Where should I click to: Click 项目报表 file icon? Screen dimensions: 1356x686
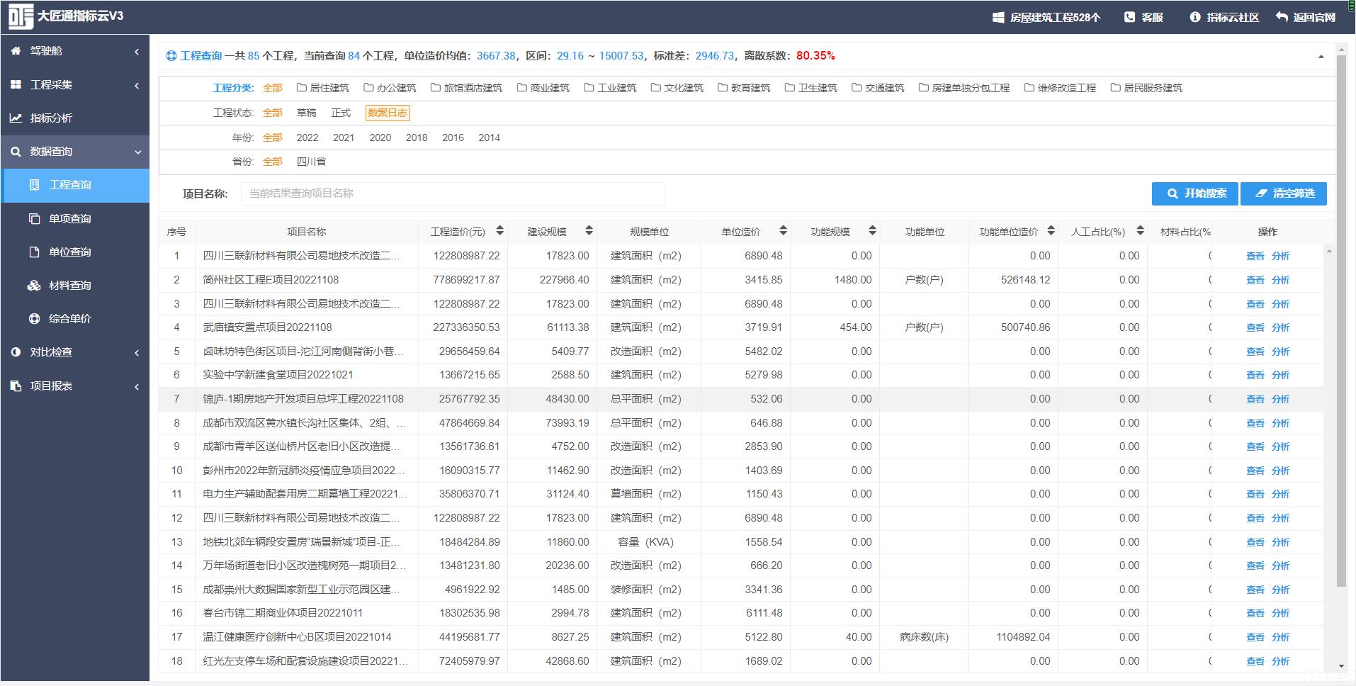click(x=16, y=386)
